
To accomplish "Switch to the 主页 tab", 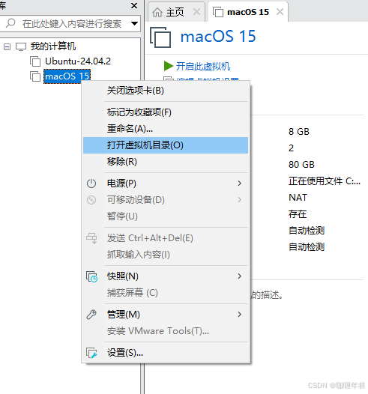I will click(x=175, y=12).
